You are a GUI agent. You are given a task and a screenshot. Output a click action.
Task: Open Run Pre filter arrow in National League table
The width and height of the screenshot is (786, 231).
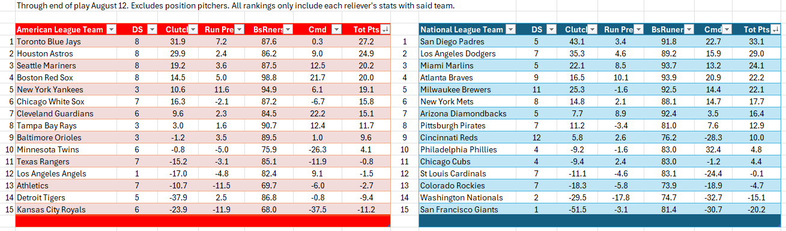click(x=639, y=29)
